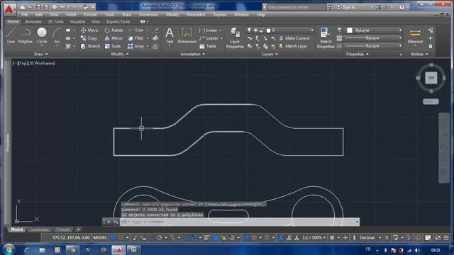Click Sign In button
Image resolution: width=454 pixels, height=255 pixels.
(346, 7)
